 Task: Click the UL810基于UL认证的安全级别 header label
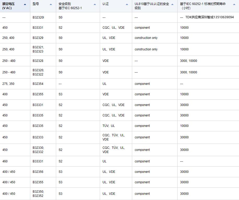(152, 6)
